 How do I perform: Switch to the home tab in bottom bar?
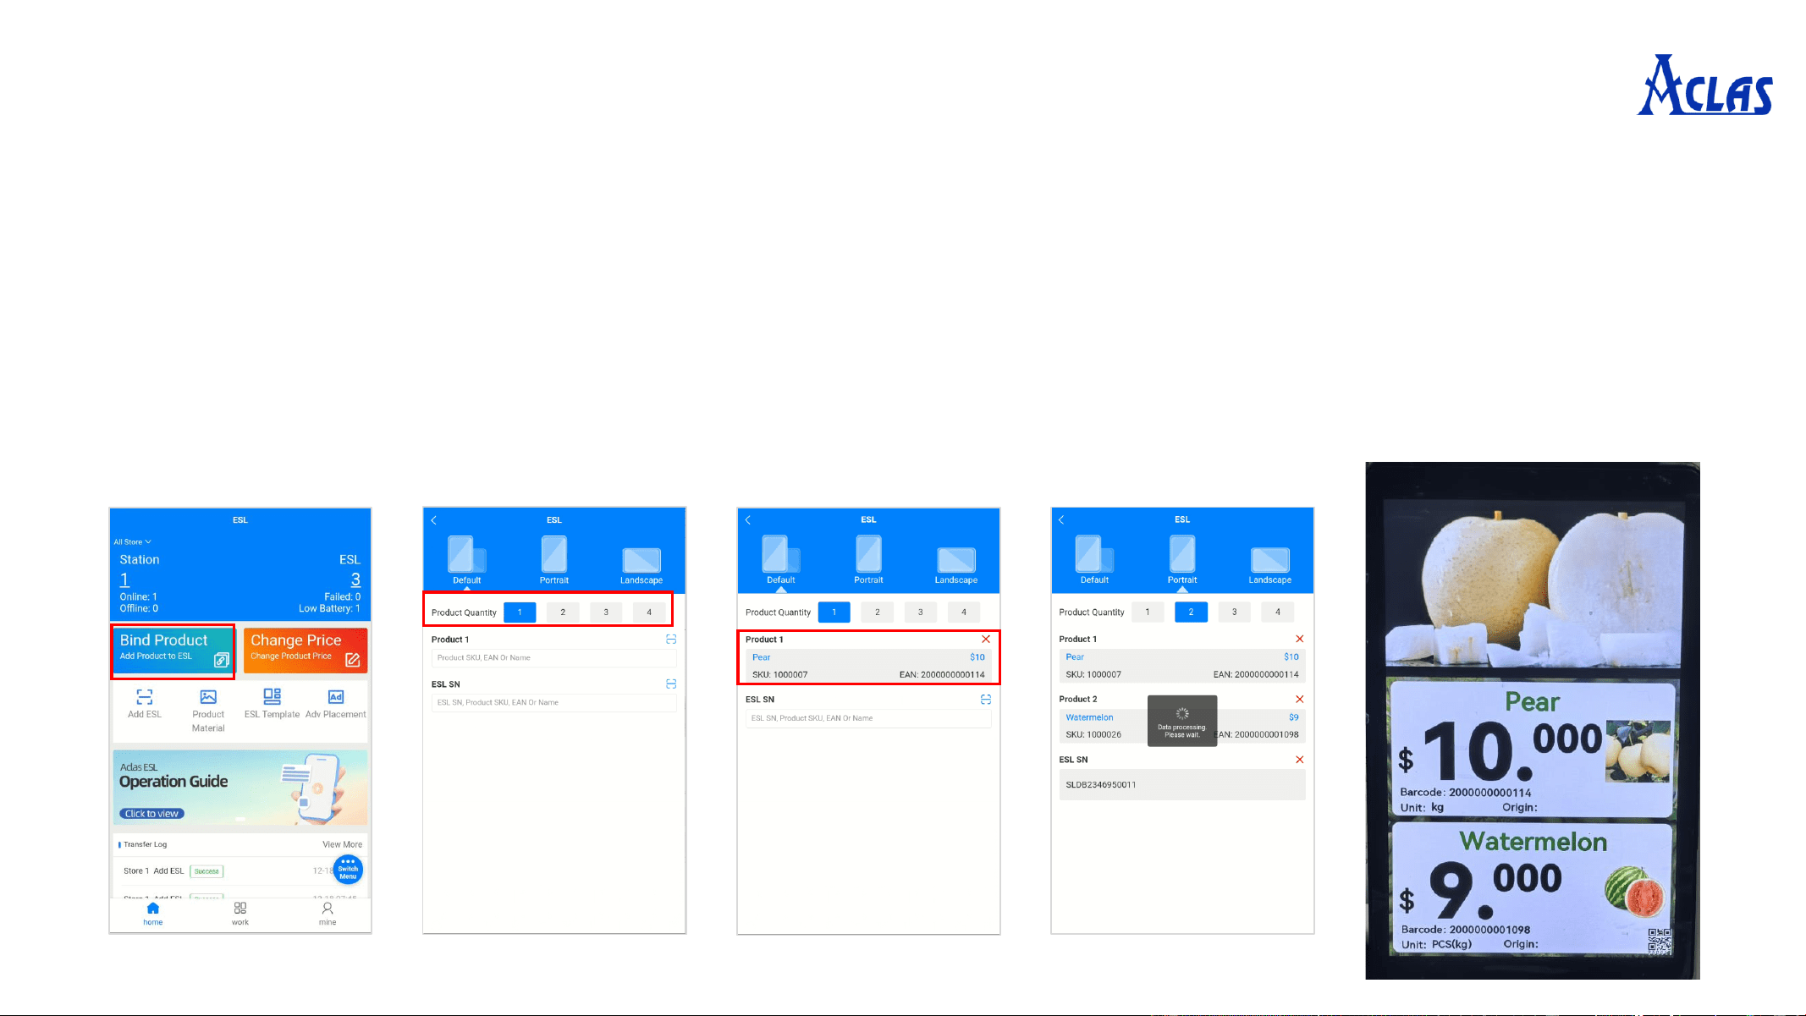[x=152, y=914]
